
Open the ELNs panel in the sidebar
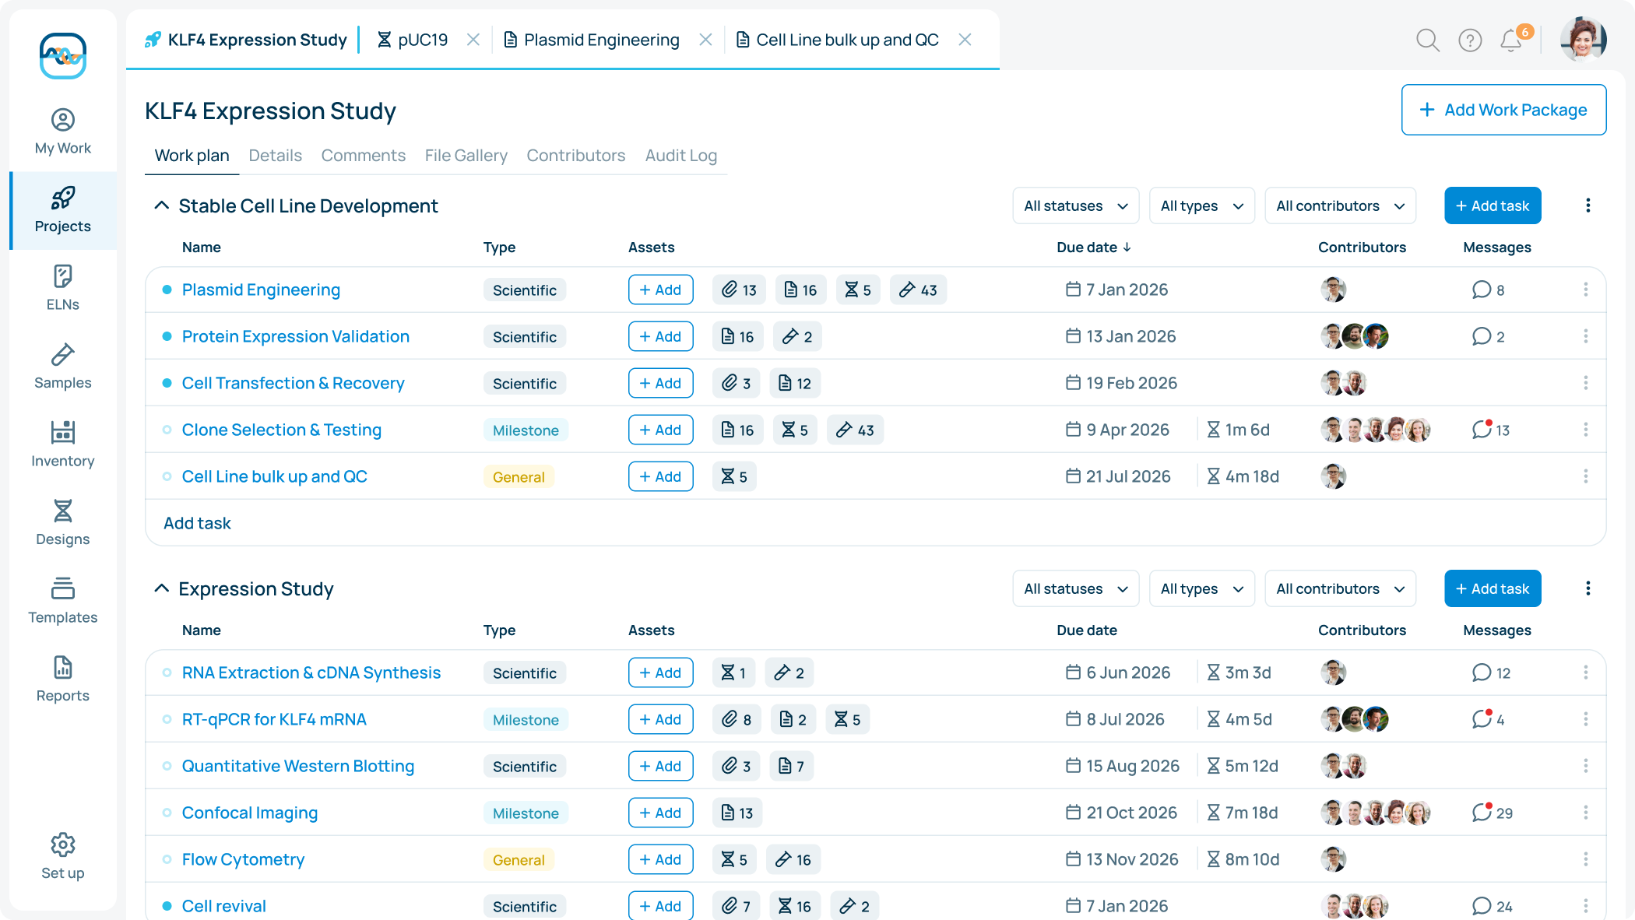62,287
